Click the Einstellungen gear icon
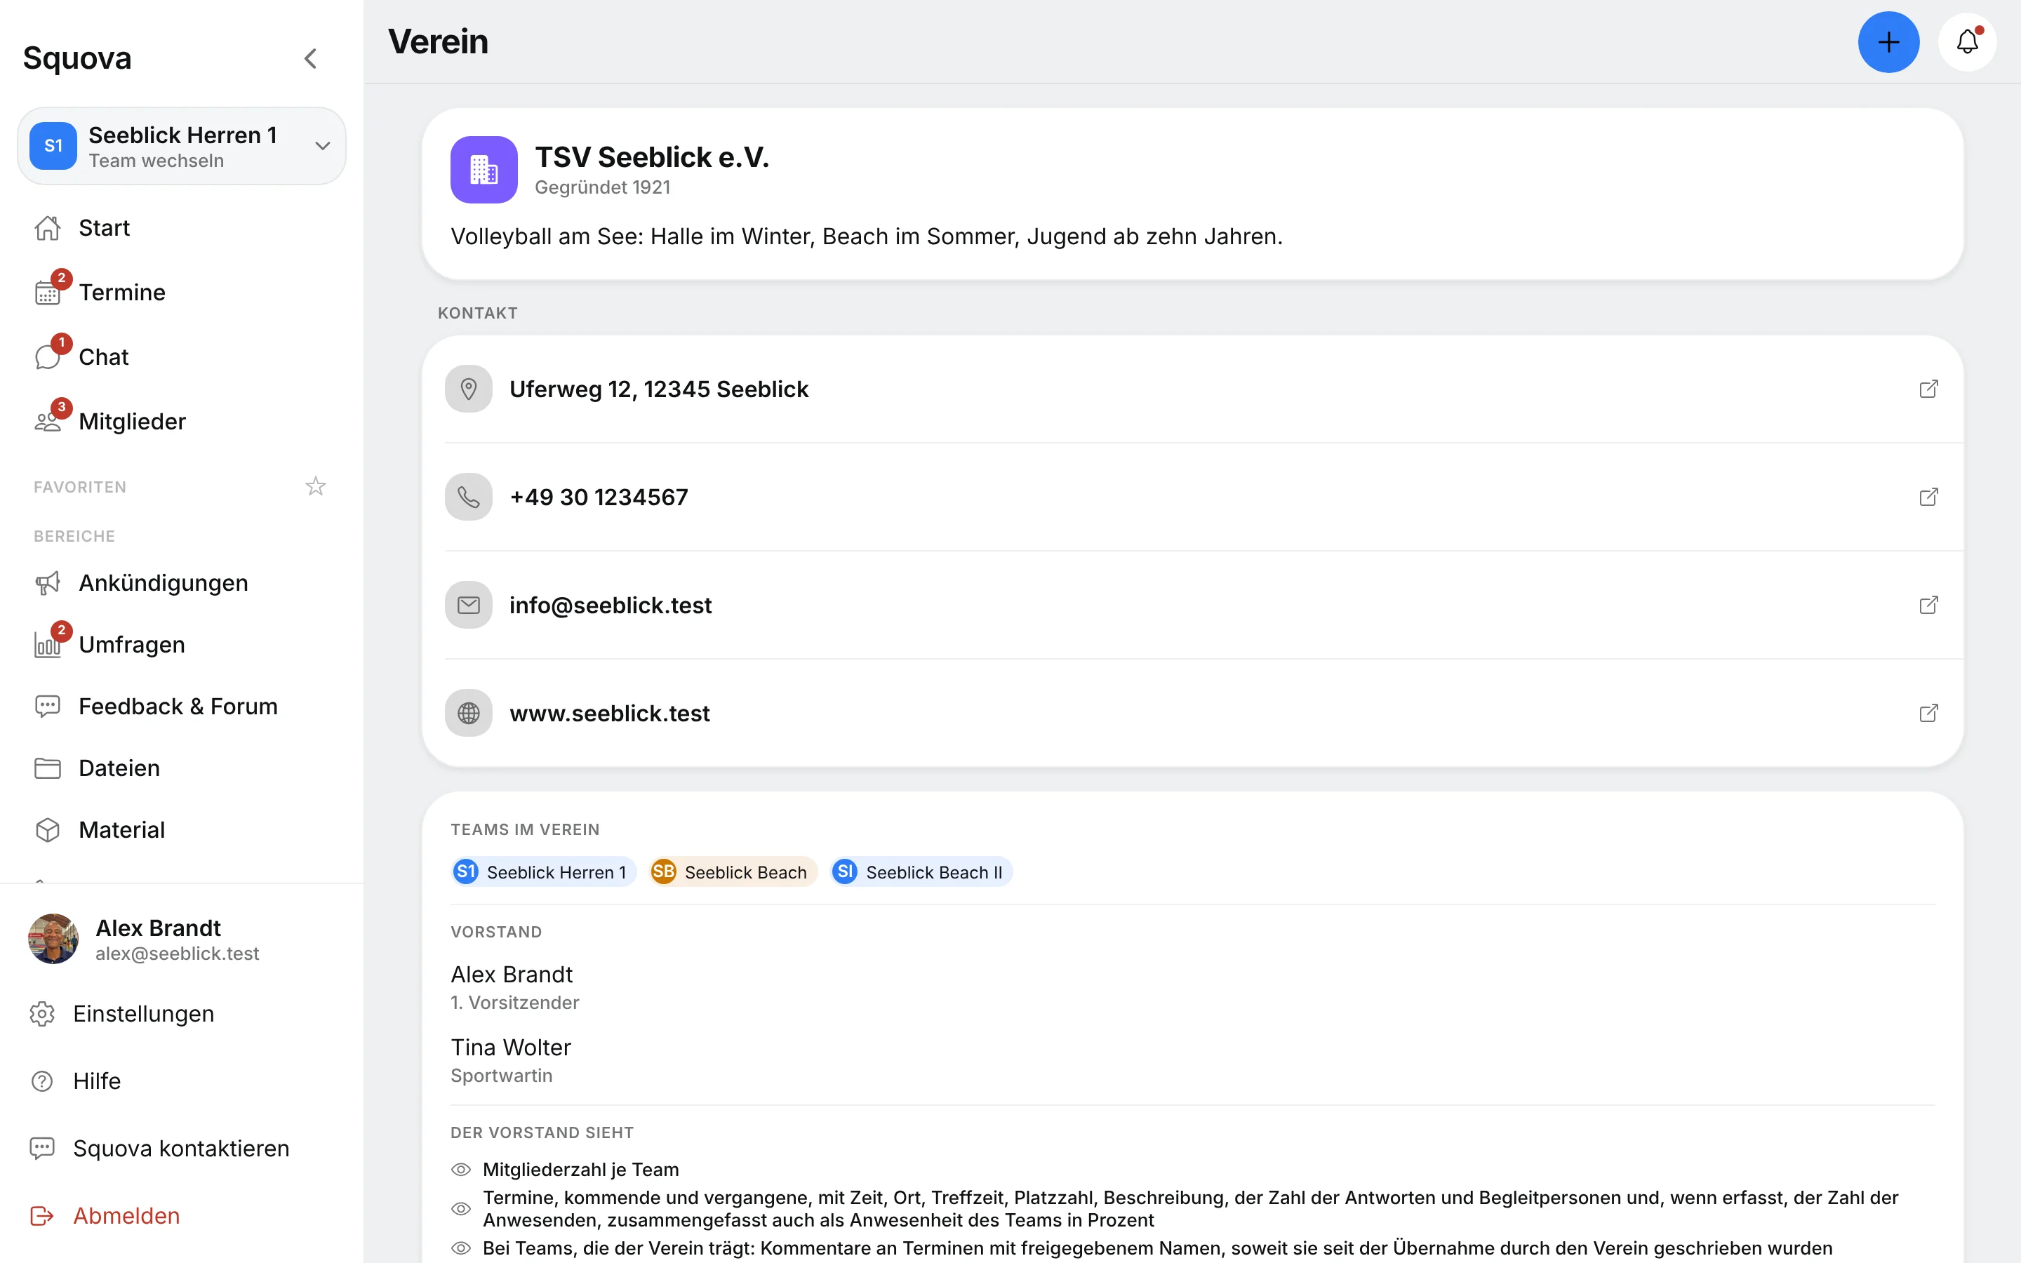Image resolution: width=2021 pixels, height=1263 pixels. click(x=42, y=1014)
